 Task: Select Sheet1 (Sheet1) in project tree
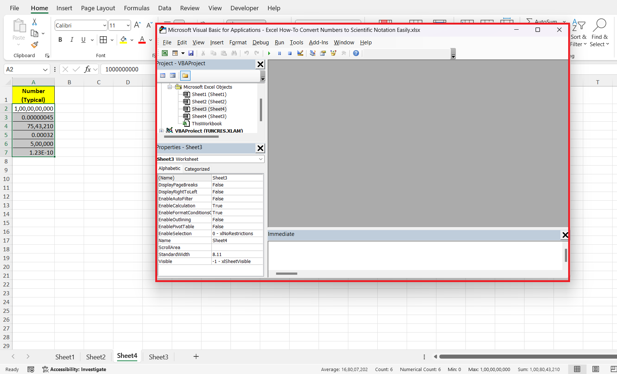tap(209, 94)
